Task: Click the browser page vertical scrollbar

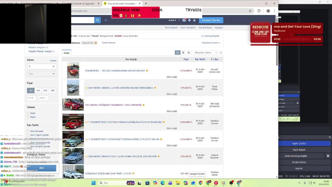Action: [277, 42]
